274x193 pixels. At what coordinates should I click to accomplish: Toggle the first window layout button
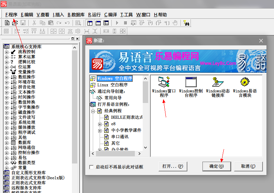pyautogui.click(x=90, y=23)
